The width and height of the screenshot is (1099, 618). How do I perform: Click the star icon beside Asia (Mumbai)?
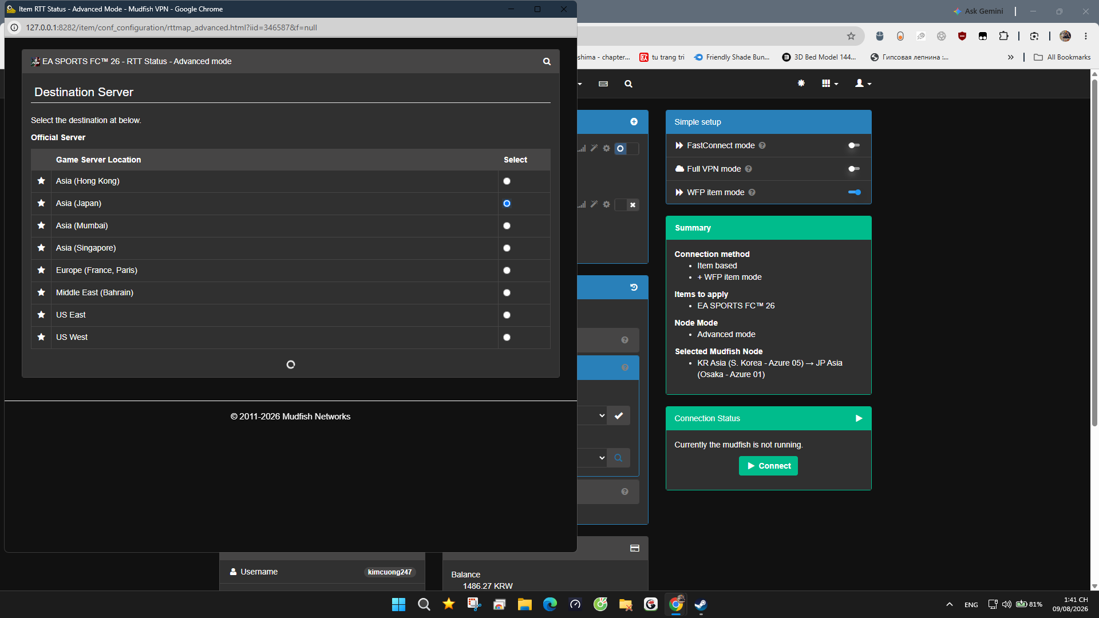[x=41, y=225]
